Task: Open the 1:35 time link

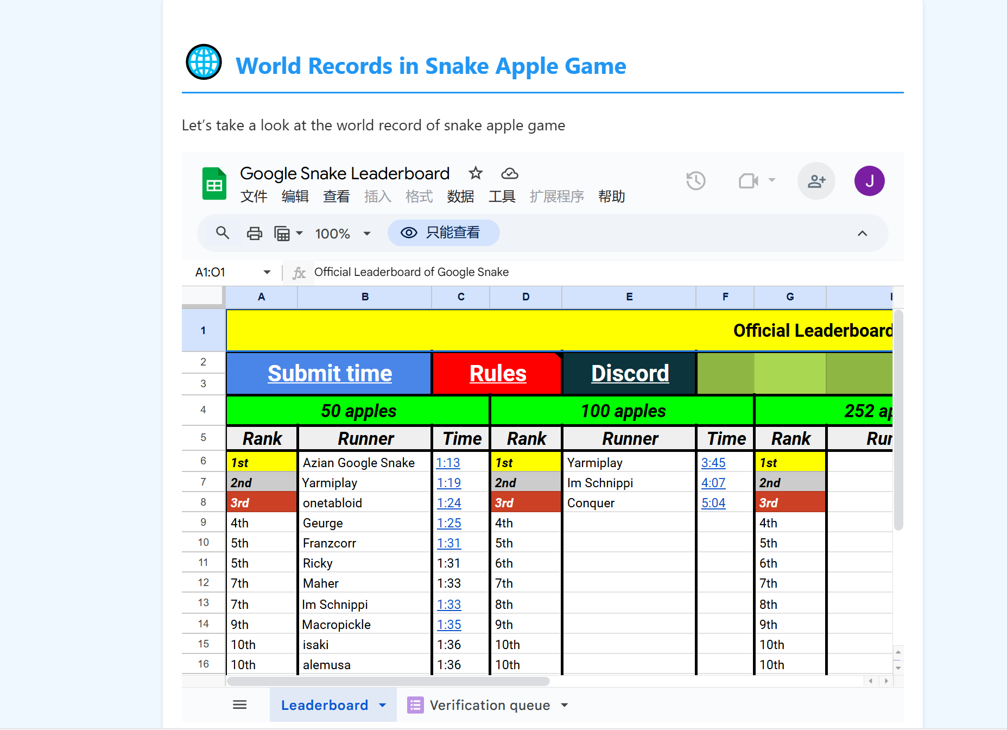Action: (449, 625)
